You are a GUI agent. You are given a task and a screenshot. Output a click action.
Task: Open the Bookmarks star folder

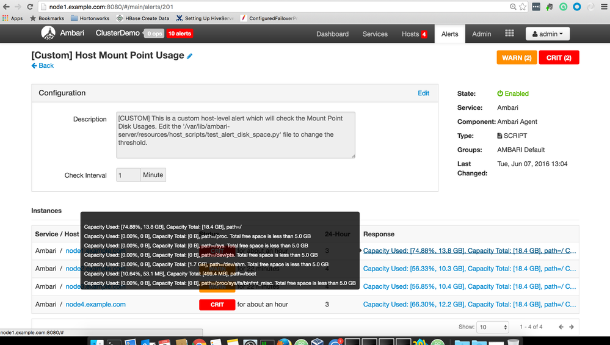47,18
